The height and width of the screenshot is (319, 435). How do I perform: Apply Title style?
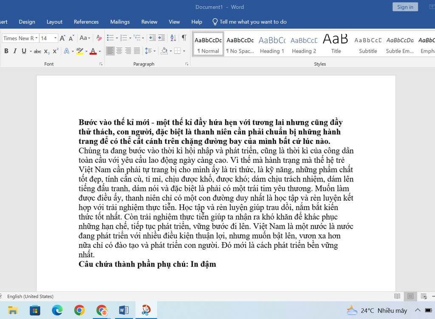click(x=336, y=45)
